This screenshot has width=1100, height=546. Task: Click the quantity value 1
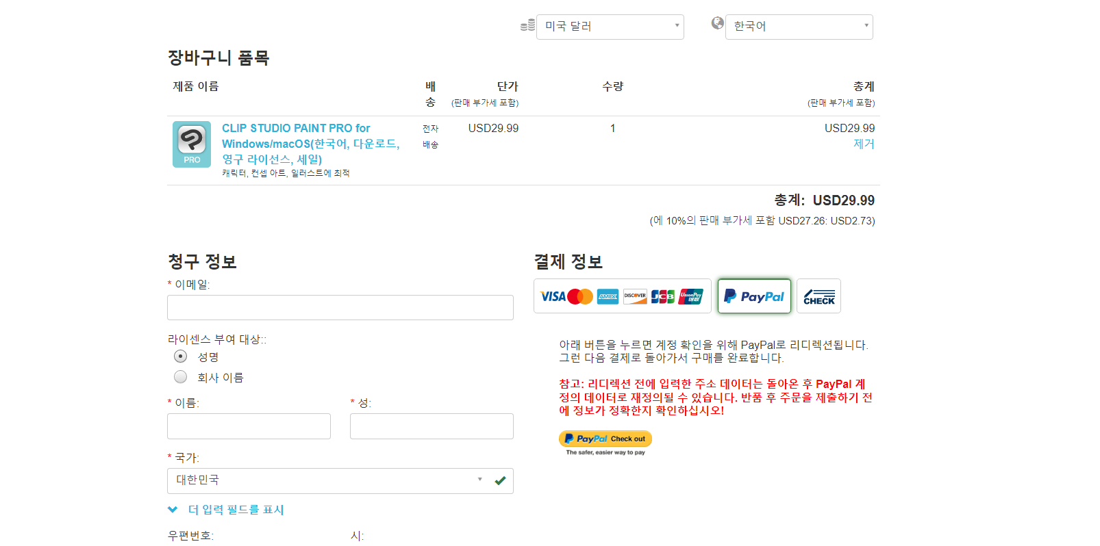(x=612, y=128)
